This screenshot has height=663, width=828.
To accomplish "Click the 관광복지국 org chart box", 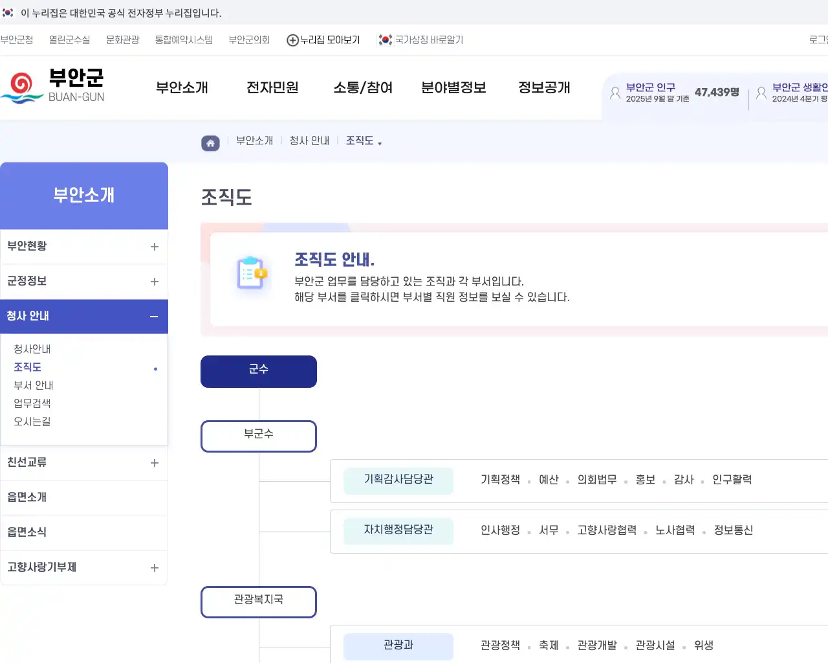I will coord(259,602).
